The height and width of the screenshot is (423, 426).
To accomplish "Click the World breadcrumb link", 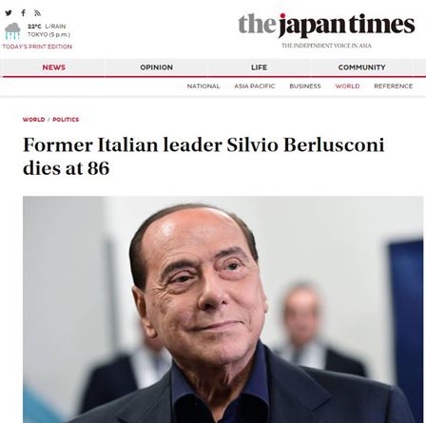I will pyautogui.click(x=33, y=120).
